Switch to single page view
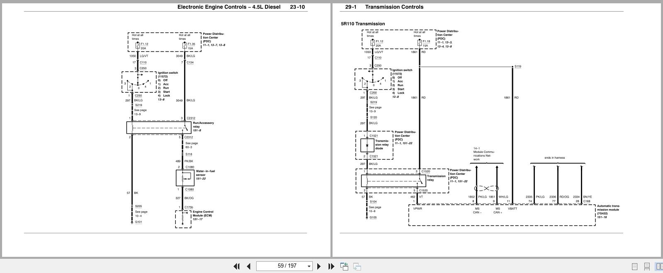 coord(634,266)
